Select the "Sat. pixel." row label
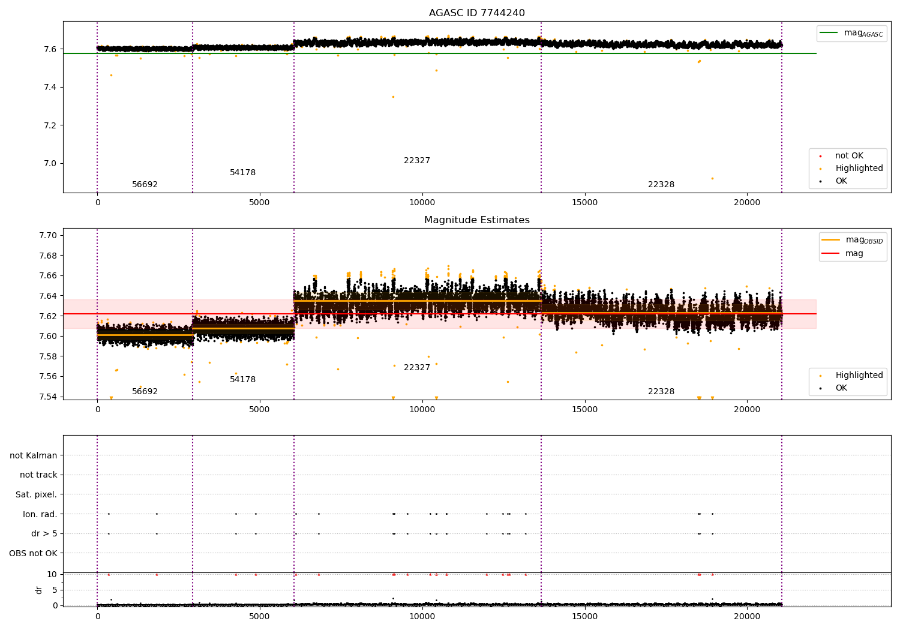 (x=37, y=494)
